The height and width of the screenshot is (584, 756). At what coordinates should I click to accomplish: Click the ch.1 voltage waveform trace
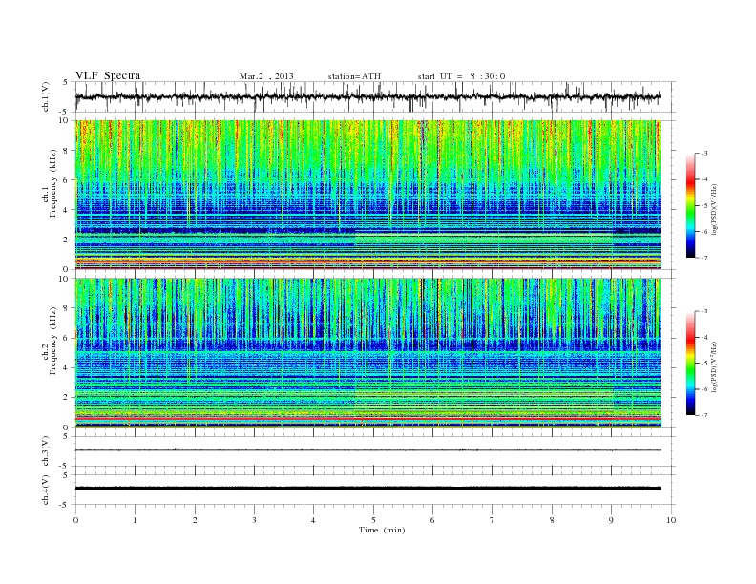point(367,96)
